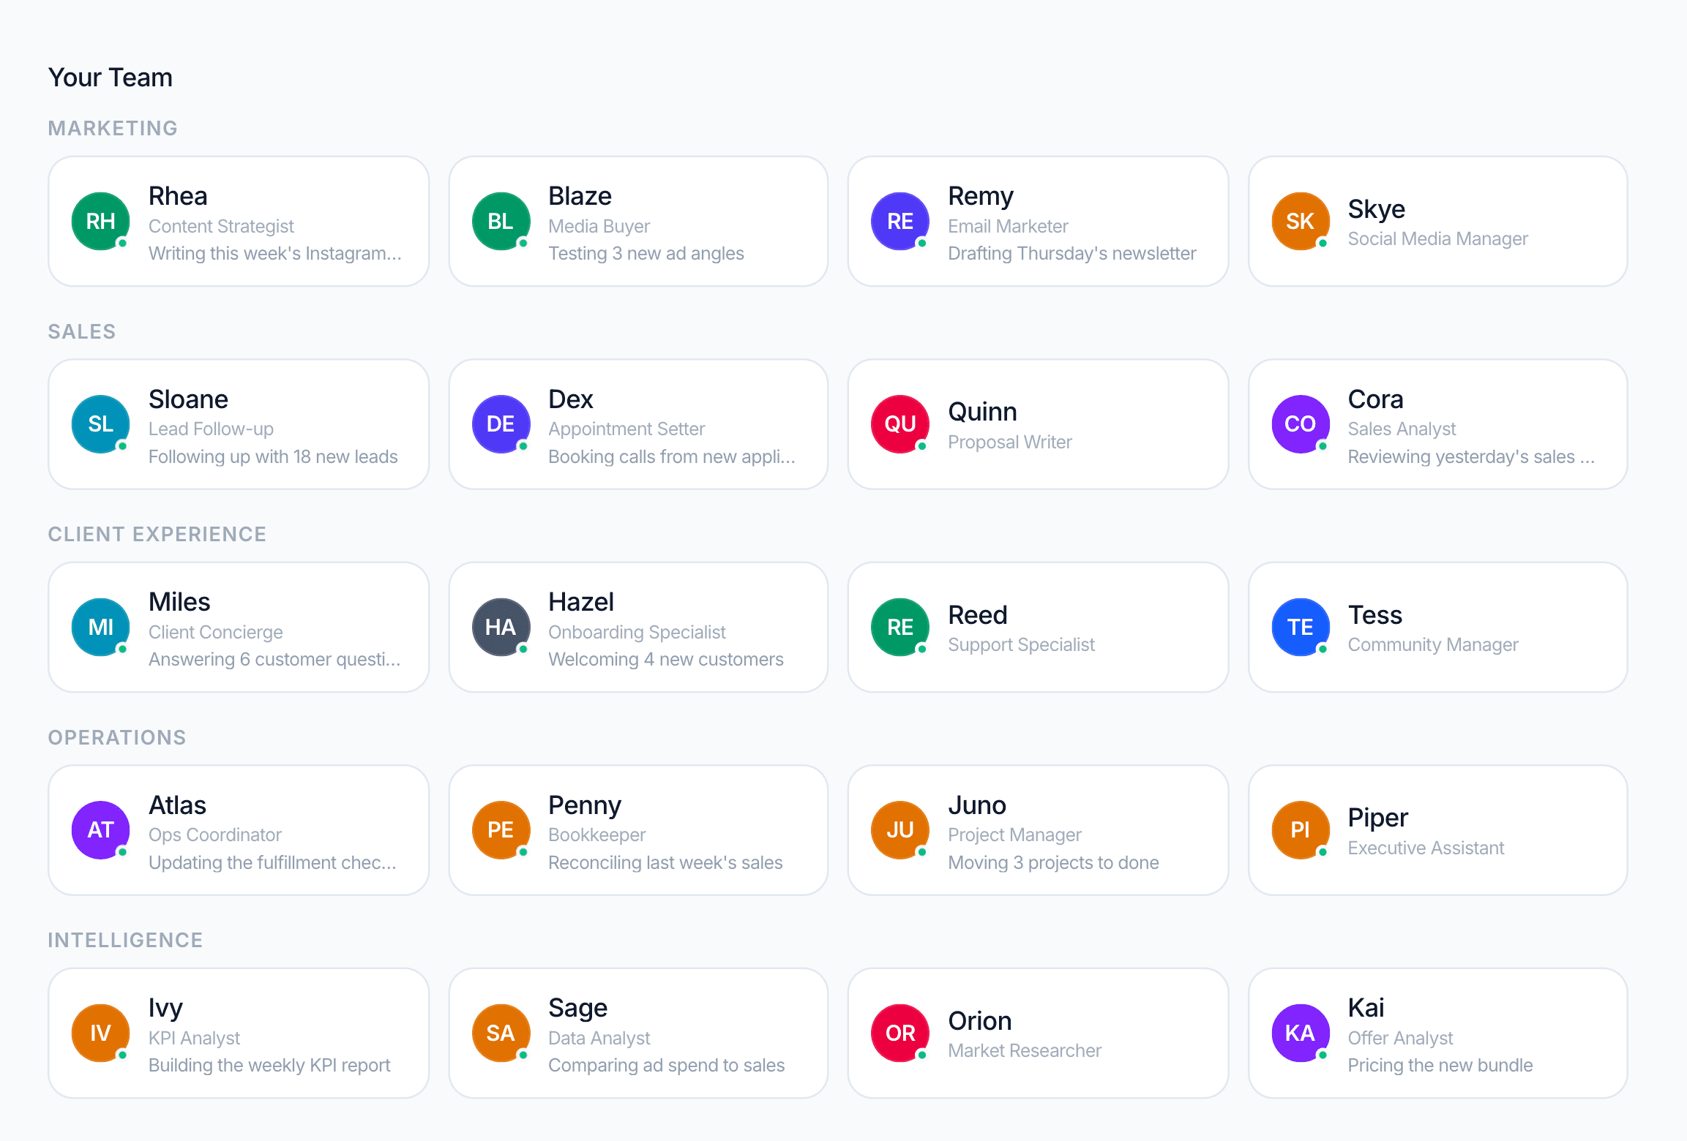Click 'Ops Coordinator' role label
Image resolution: width=1687 pixels, height=1141 pixels.
click(214, 835)
